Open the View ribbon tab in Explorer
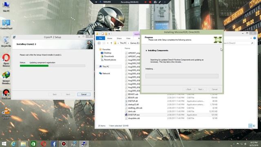The height and width of the screenshot is (147, 261). 128,38
